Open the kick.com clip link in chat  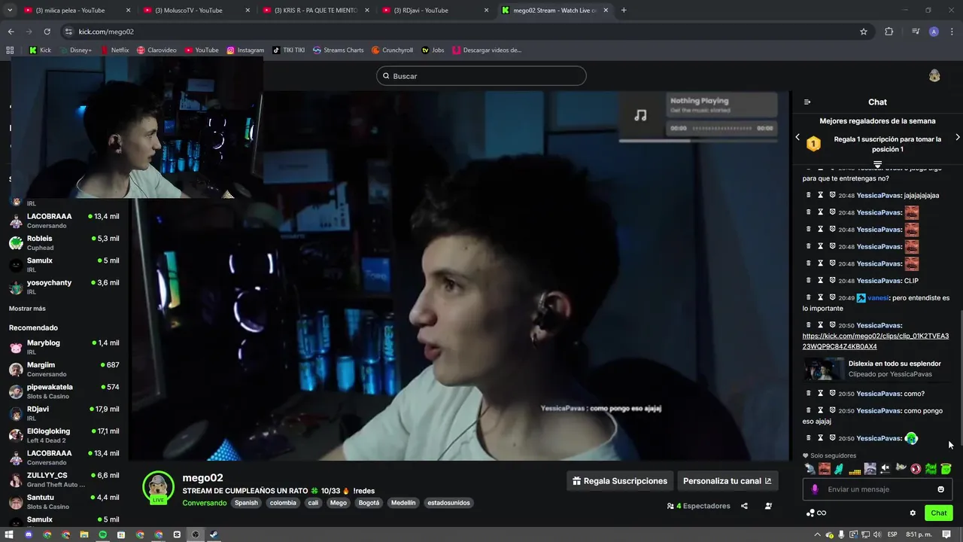pyautogui.click(x=876, y=341)
